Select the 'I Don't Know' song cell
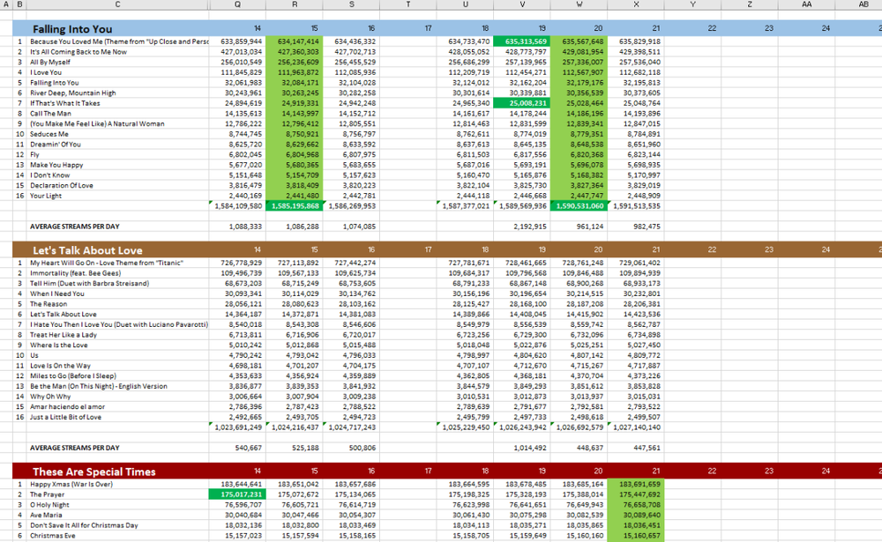882x542 pixels. point(117,175)
